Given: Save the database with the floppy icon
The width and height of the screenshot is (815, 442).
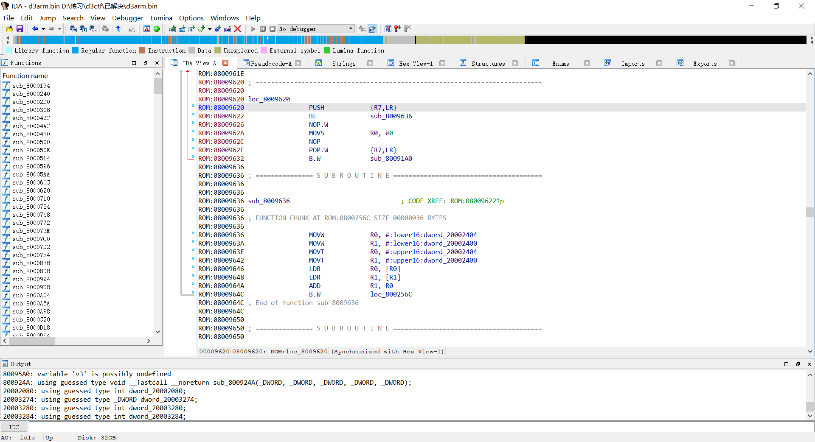Looking at the screenshot, I should coord(20,29).
